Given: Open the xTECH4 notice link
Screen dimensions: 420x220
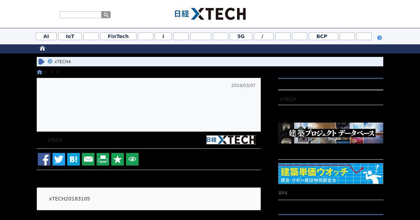Looking at the screenshot, I should [x=63, y=62].
